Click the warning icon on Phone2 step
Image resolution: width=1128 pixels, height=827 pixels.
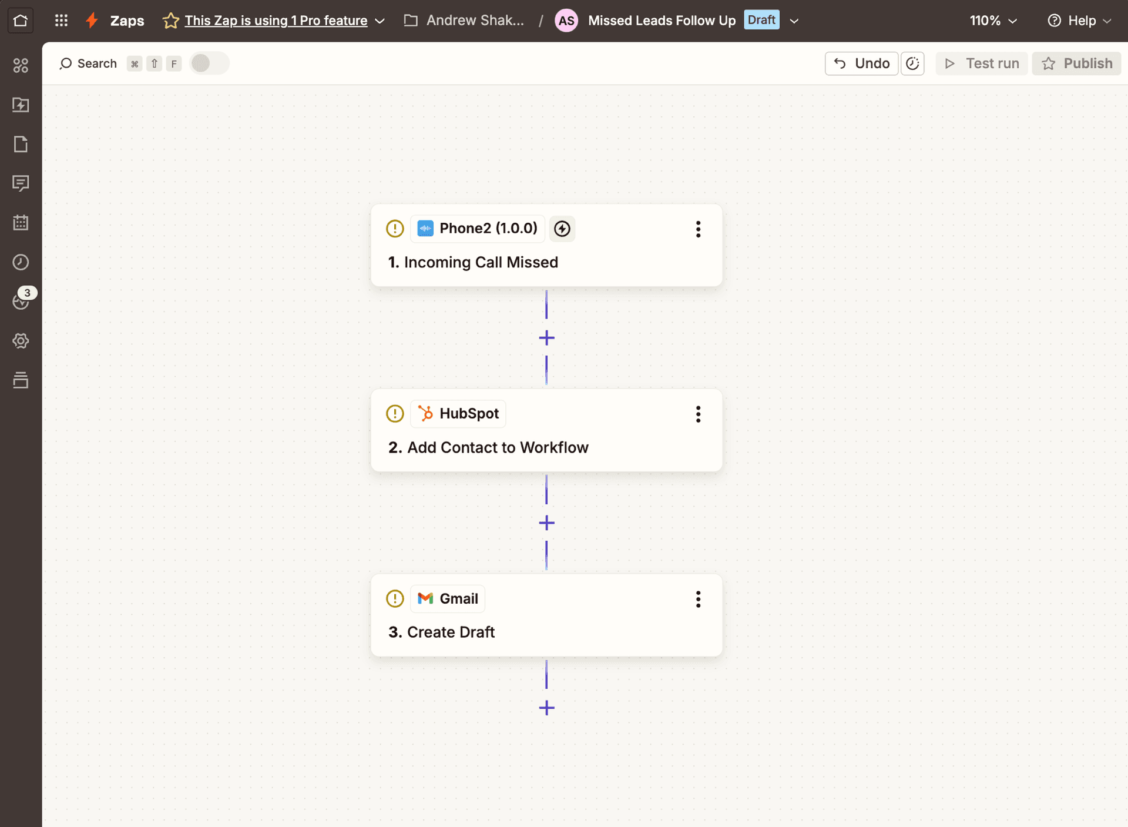click(x=395, y=229)
